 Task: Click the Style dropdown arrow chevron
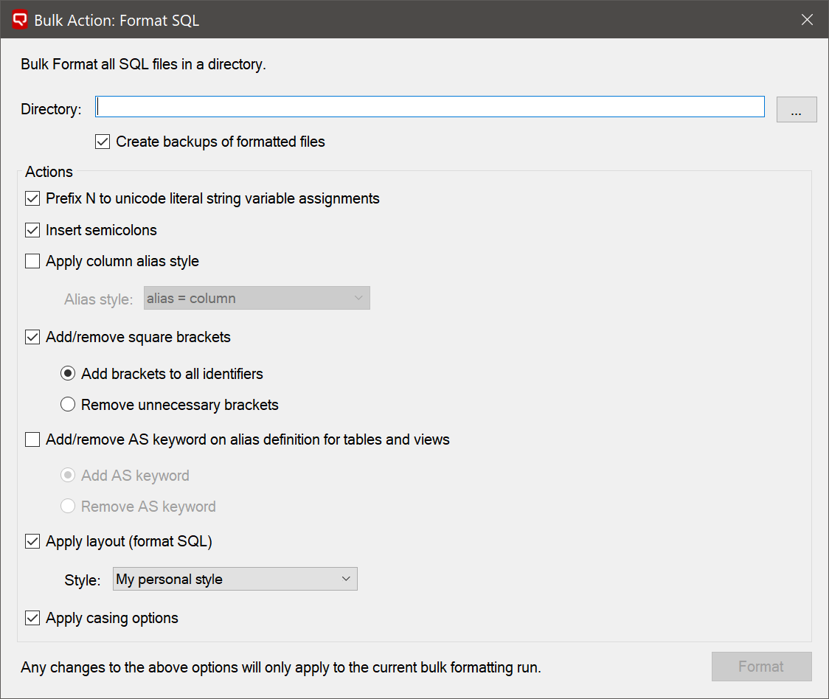[x=346, y=580]
